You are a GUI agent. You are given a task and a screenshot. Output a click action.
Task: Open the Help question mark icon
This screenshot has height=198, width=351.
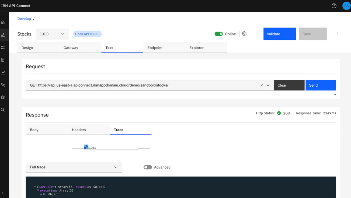coord(334,6)
